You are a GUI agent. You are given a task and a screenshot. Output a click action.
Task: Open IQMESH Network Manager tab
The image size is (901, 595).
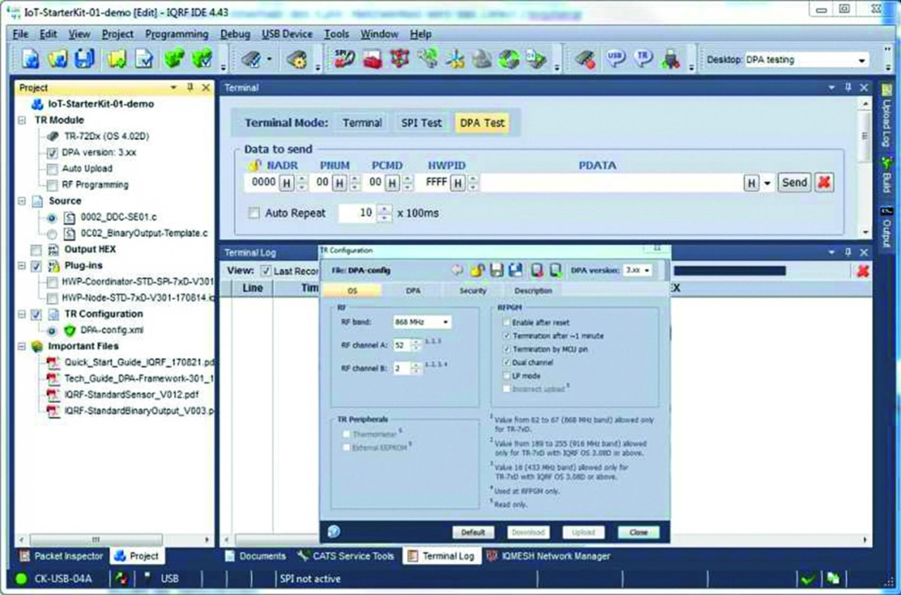click(x=548, y=556)
